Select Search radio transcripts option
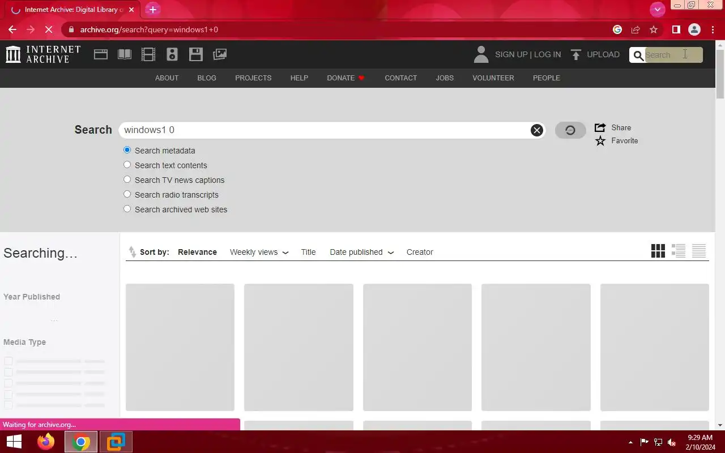Screen dimensions: 725x453 tap(127, 194)
